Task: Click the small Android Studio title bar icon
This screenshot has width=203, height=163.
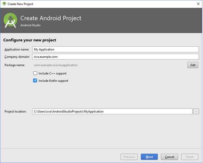Action: tap(4, 4)
